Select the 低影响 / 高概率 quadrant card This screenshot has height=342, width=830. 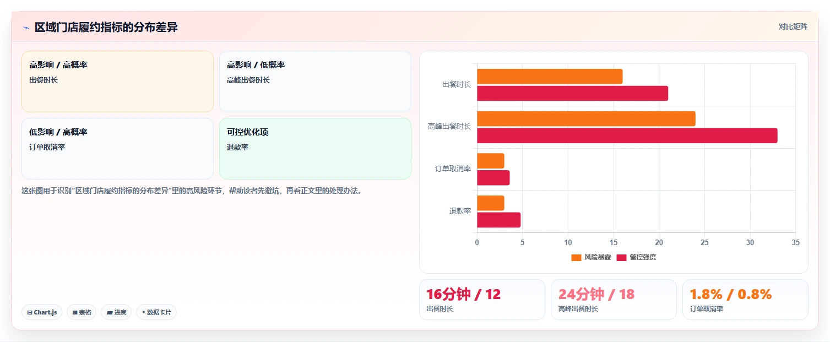click(117, 149)
